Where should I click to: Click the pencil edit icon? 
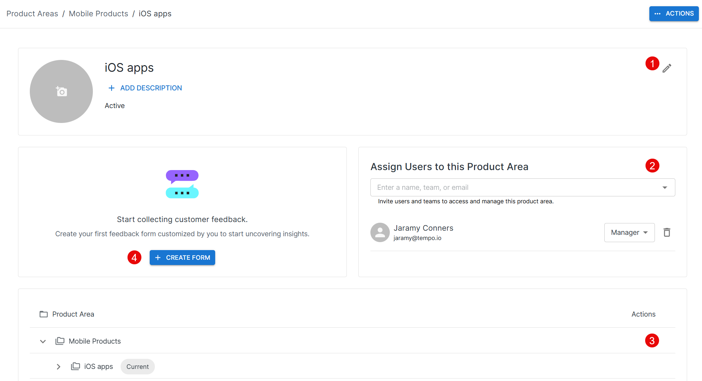tap(667, 68)
